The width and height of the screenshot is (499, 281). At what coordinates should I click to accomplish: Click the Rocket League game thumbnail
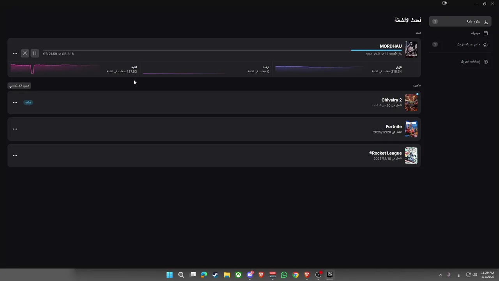[411, 156]
